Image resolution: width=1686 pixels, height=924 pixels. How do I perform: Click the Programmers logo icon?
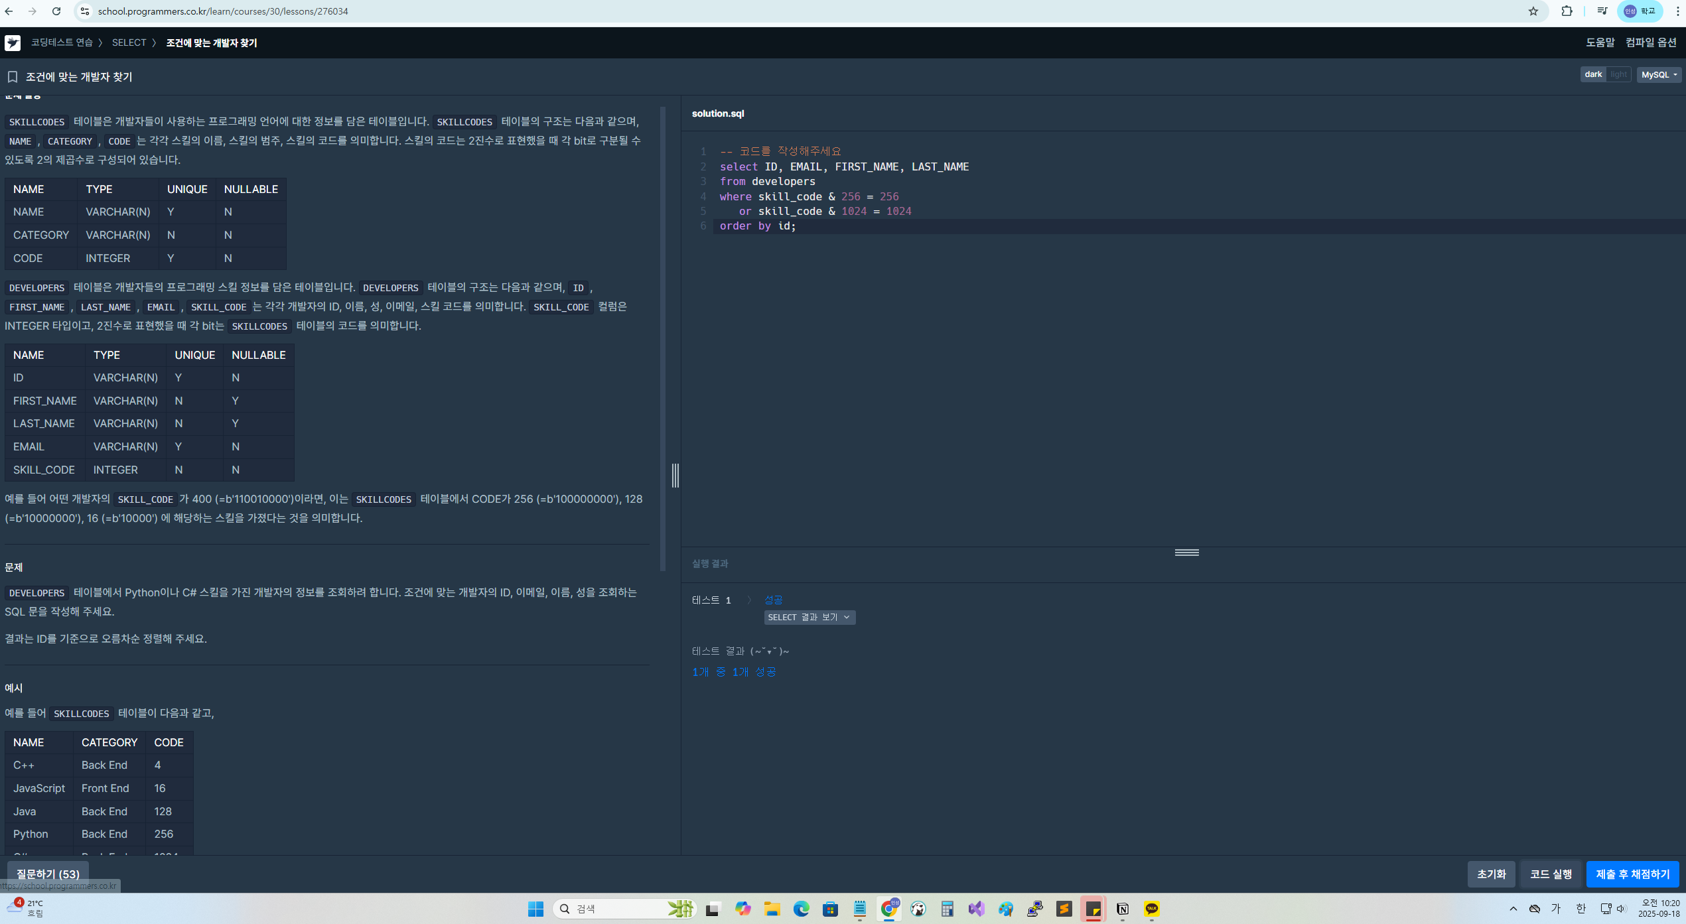(x=12, y=43)
